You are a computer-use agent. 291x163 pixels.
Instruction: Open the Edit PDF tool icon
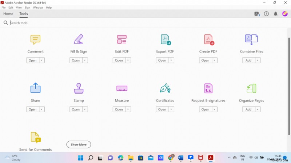(122, 39)
